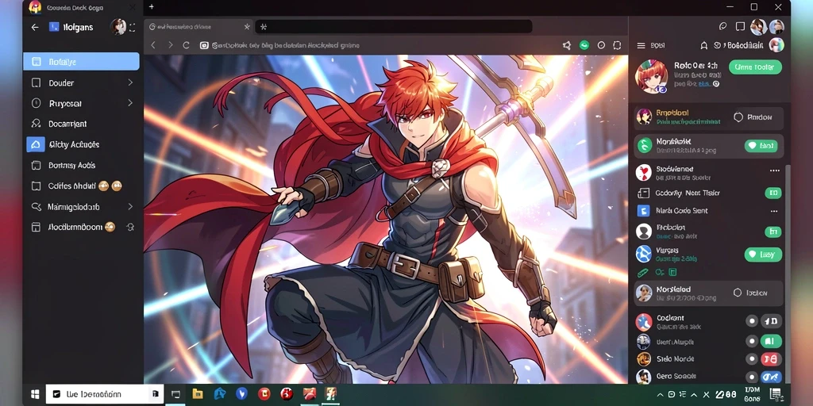Select the Iodon radio option near bottom
This screenshot has width=813, height=406.
738,293
